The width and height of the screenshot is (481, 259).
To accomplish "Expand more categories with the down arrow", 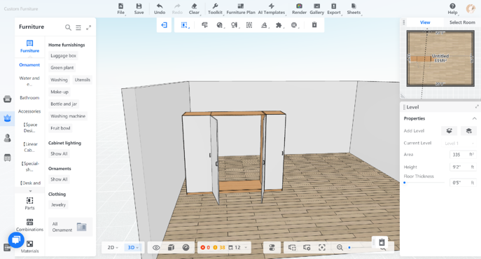I will pyautogui.click(x=30, y=191).
